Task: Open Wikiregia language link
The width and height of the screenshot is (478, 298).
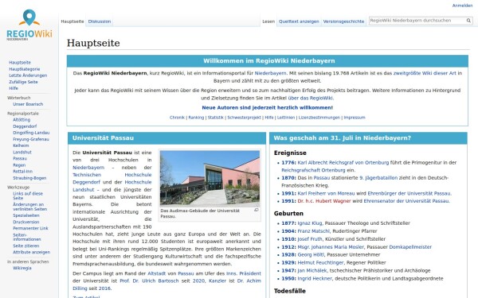Action: point(22,268)
